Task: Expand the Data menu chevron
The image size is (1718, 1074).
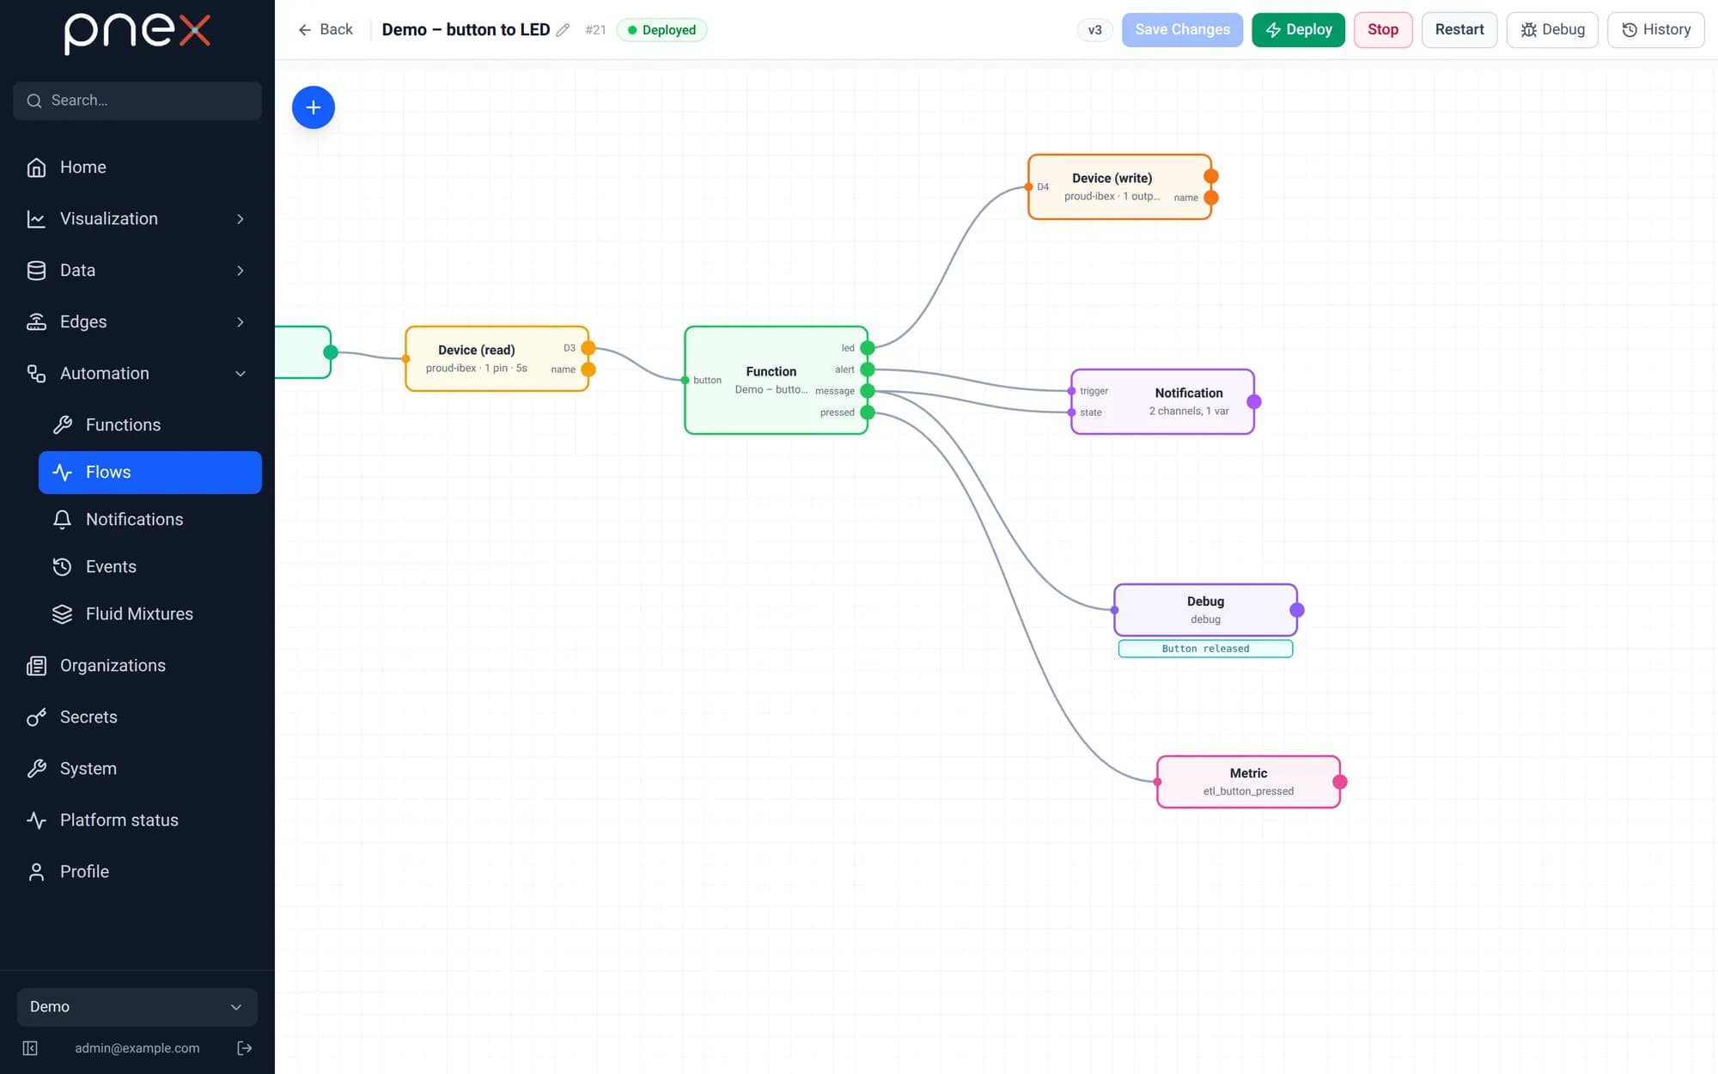Action: (241, 271)
